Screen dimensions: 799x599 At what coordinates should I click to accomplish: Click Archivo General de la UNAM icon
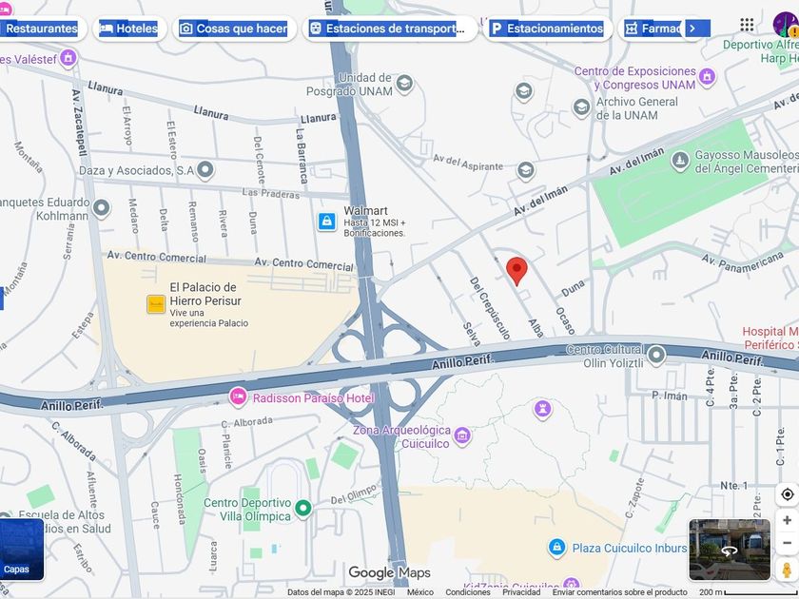click(581, 107)
